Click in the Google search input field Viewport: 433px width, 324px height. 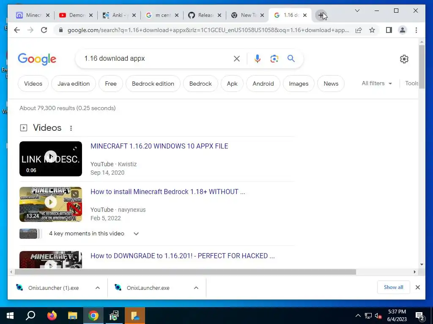(x=157, y=58)
